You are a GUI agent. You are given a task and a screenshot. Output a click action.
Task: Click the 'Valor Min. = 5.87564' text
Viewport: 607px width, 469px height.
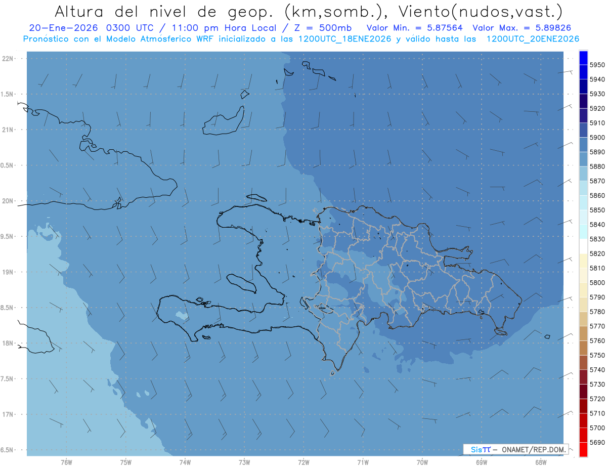coord(415,28)
